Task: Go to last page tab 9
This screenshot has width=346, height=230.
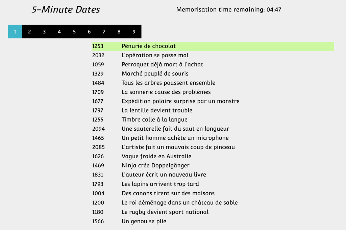Action: click(x=134, y=32)
